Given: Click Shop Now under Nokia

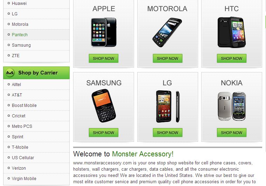Looking at the screenshot, I should coord(232,133).
